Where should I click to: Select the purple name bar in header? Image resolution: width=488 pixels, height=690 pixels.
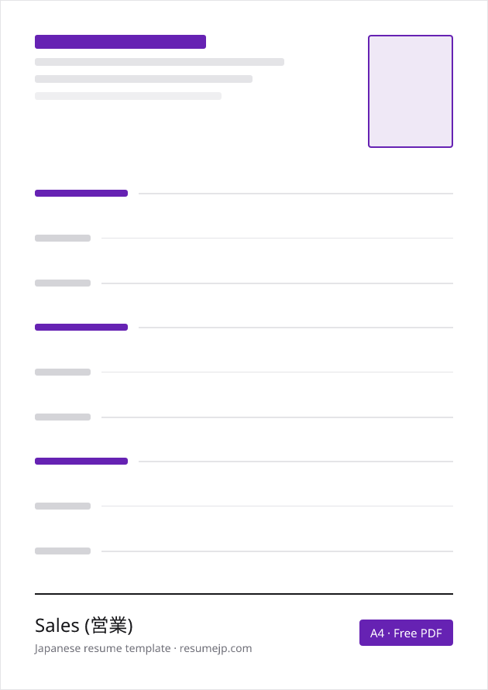click(x=120, y=42)
